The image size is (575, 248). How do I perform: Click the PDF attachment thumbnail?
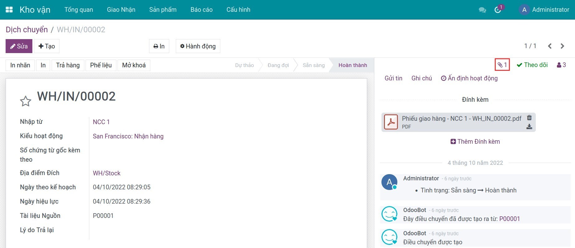point(391,122)
